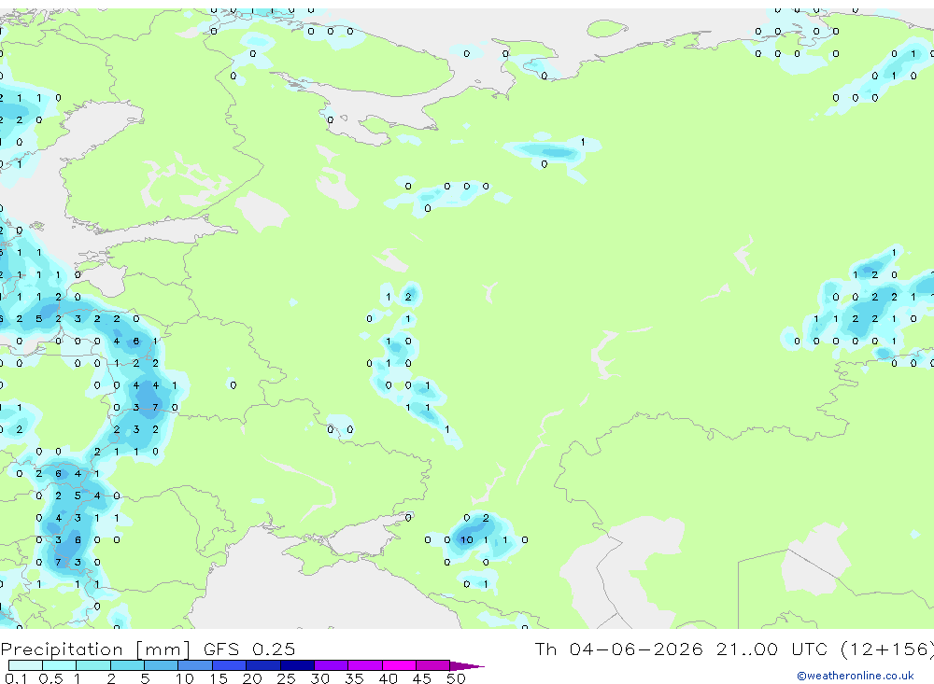934x684 pixels.
Task: Click the 1–2 mm legend color segment
Action: [x=93, y=665]
